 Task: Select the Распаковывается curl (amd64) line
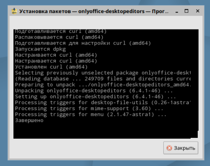pos(59,37)
